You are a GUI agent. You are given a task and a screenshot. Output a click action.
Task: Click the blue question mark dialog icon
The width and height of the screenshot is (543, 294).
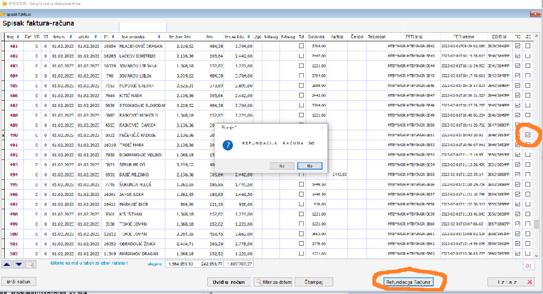click(228, 145)
